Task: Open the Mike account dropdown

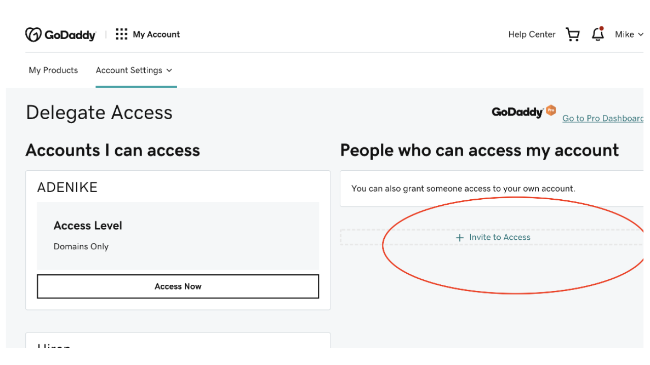Action: [x=629, y=34]
